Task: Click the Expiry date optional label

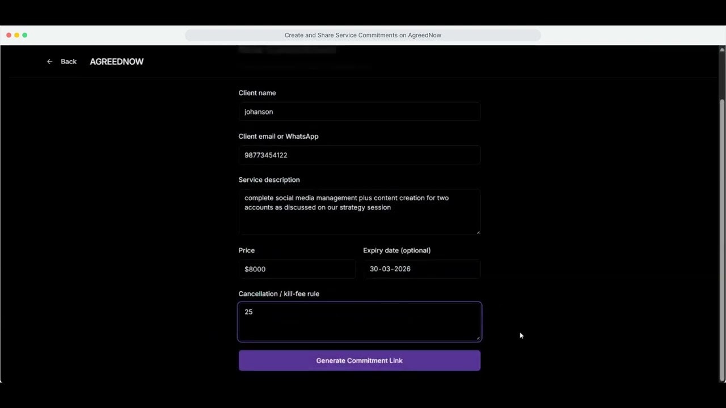Action: click(x=396, y=250)
